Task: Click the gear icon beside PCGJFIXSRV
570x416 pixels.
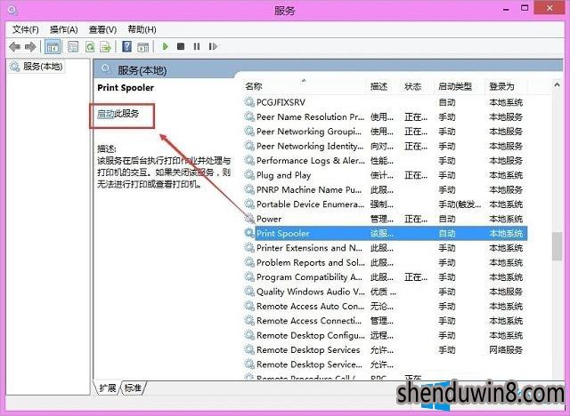Action: (249, 102)
